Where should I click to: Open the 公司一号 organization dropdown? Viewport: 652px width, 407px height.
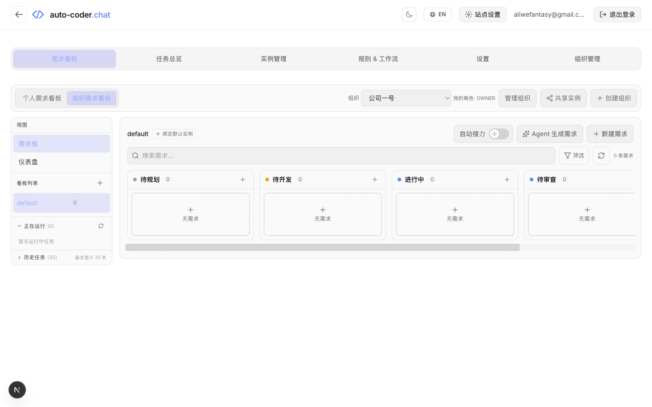(x=406, y=98)
